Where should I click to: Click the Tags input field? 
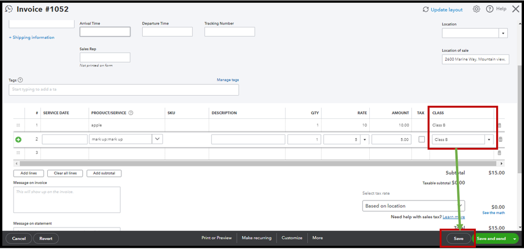pos(124,89)
